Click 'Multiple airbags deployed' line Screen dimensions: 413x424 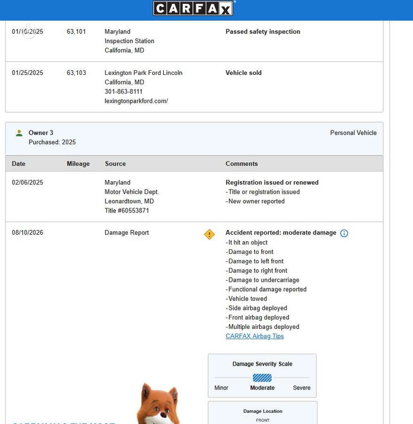click(262, 326)
